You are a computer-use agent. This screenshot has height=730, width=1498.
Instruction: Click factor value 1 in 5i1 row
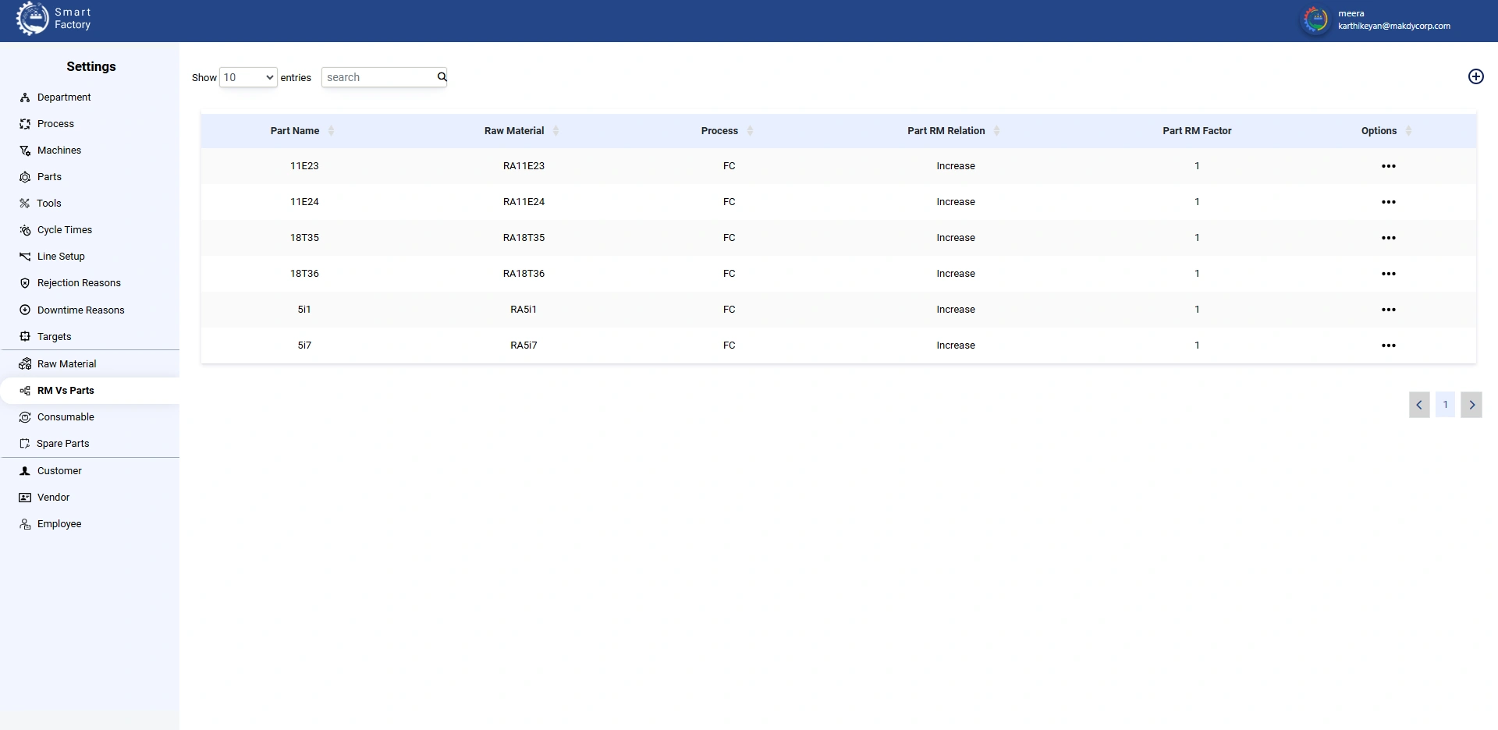coord(1197,310)
